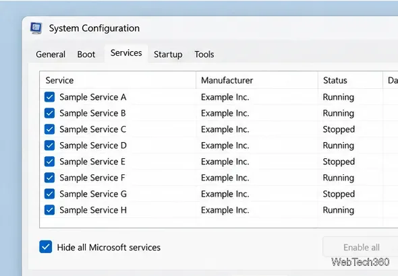Sort by the Service column header

118,80
